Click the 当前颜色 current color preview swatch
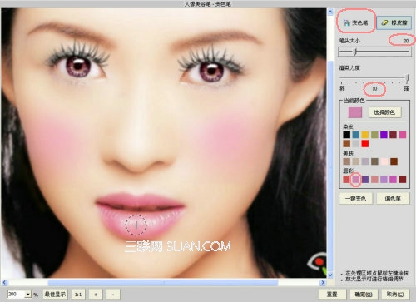This screenshot has height=302, width=416. [x=355, y=112]
